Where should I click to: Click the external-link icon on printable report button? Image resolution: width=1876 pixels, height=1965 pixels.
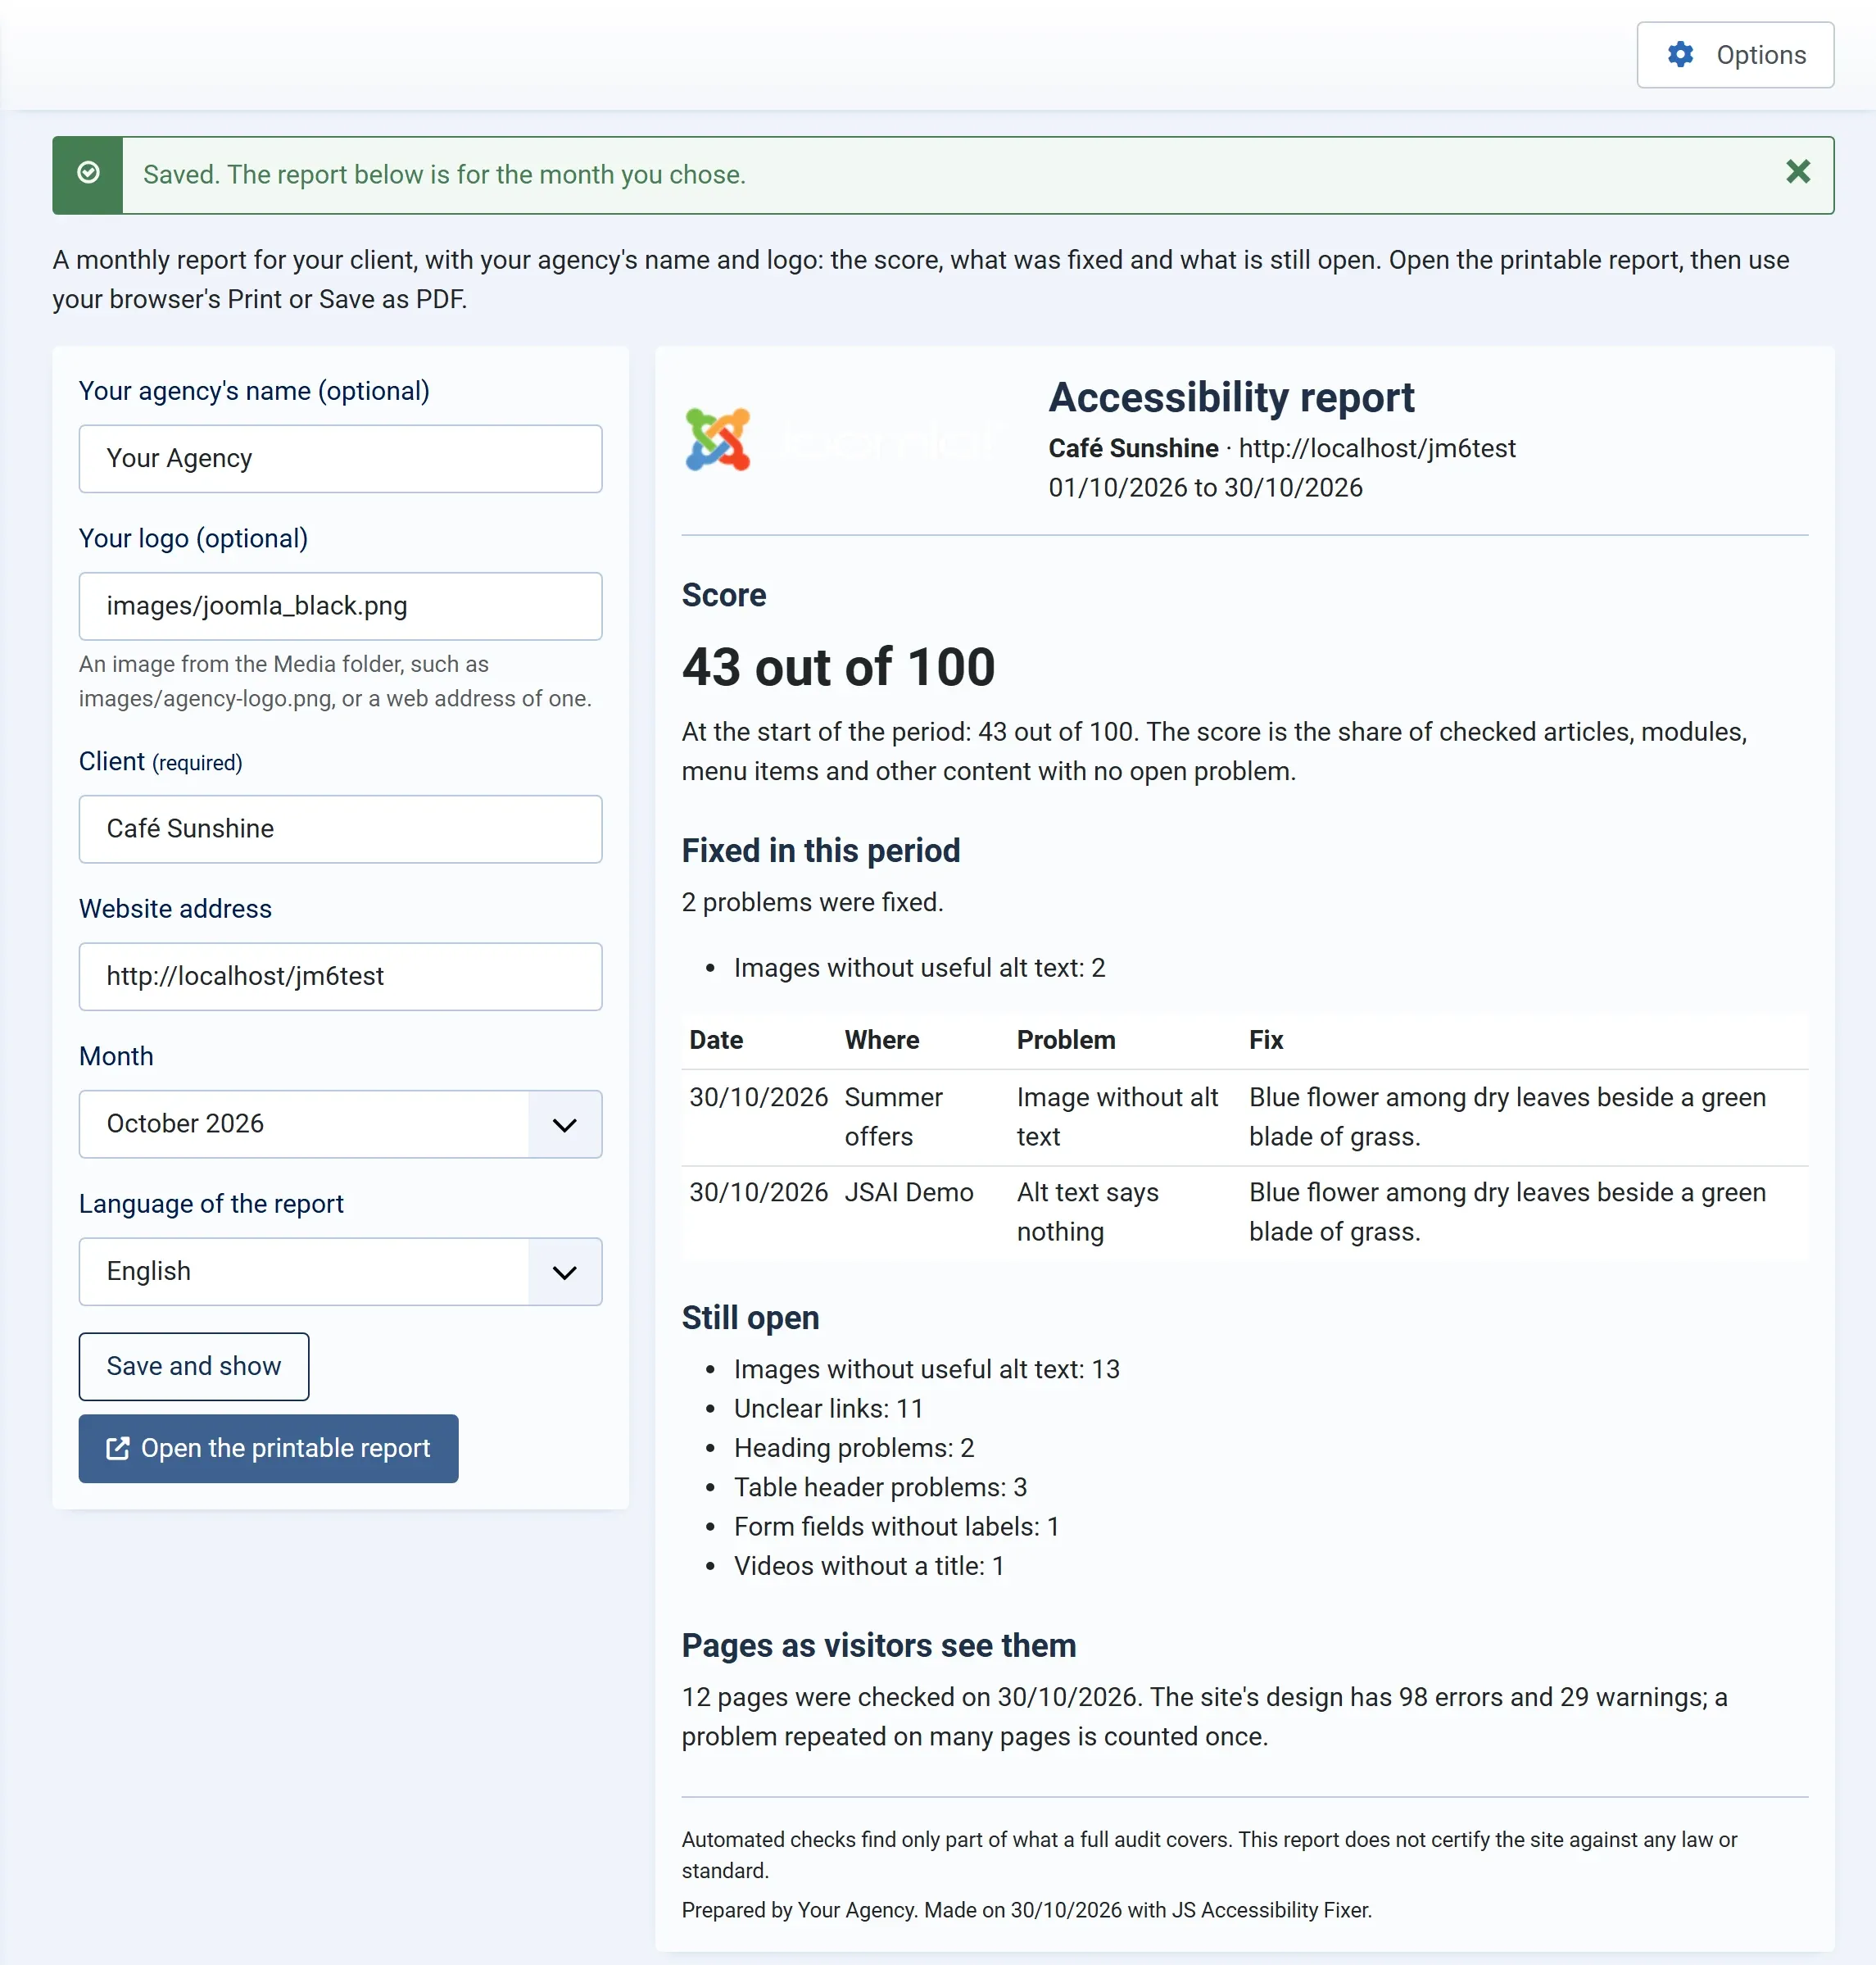[x=118, y=1448]
